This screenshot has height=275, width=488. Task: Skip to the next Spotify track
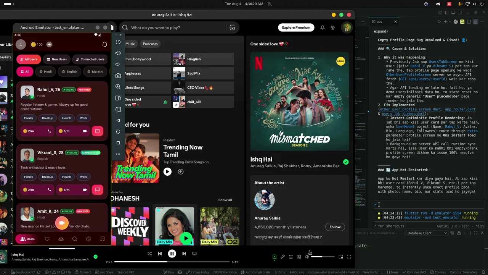click(184, 254)
